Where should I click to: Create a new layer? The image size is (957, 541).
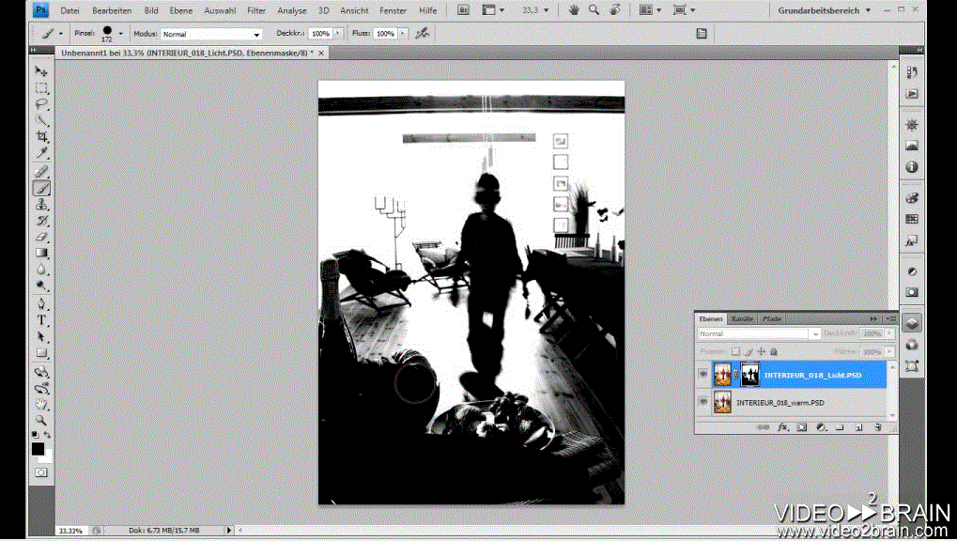point(858,427)
